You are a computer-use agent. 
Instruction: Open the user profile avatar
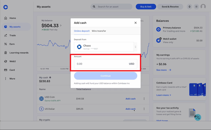click(203, 7)
